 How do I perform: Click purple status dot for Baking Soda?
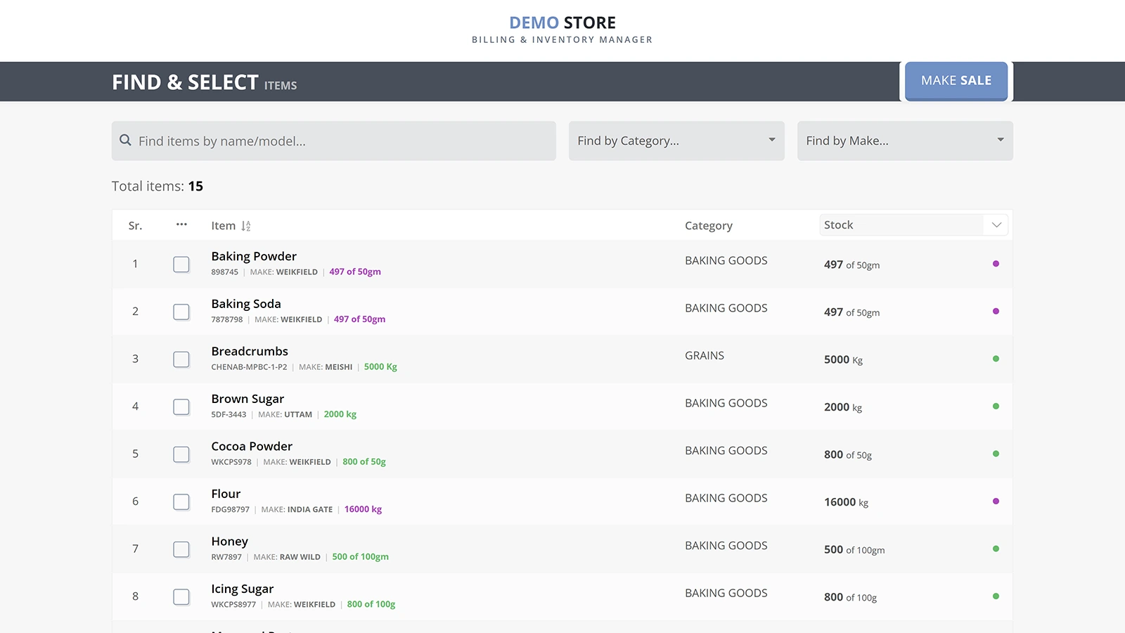click(x=996, y=311)
